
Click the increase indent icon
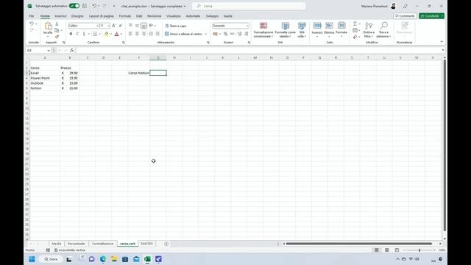(157, 34)
